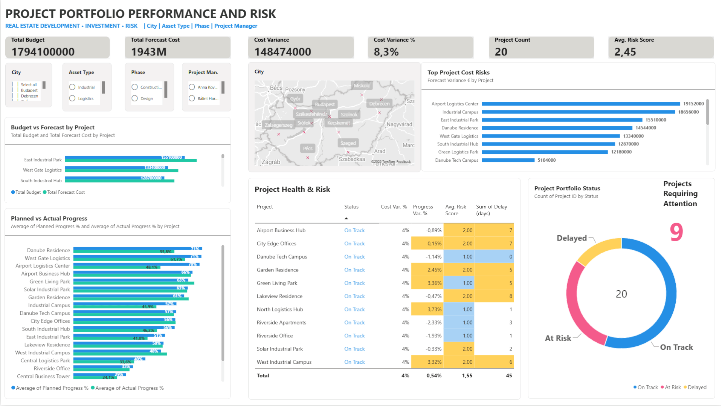Click the Average of Actual Progress legend dot
Viewport: 722px width, 406px height.
[x=93, y=388]
